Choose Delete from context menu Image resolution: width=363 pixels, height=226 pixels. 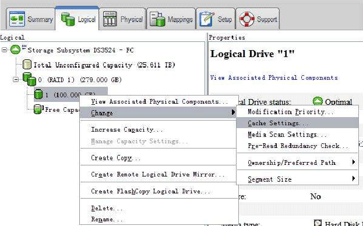point(159,208)
